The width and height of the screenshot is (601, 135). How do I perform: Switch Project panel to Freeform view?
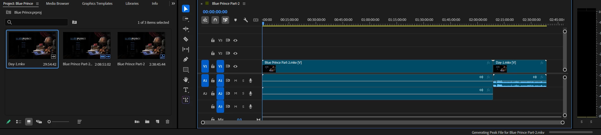[x=39, y=122]
